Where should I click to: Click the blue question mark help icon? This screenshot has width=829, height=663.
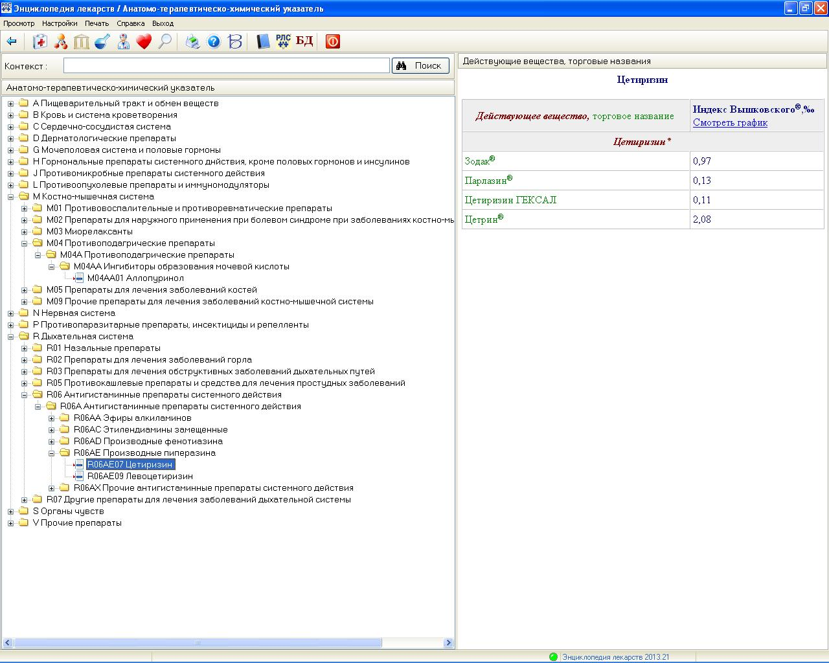(x=214, y=41)
